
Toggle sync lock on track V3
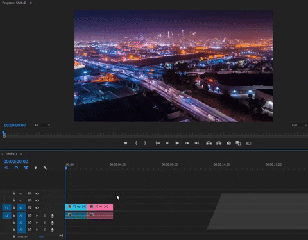click(x=30, y=193)
